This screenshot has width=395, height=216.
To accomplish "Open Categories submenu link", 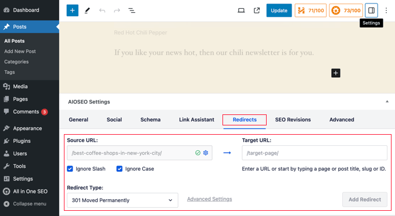I will pyautogui.click(x=16, y=62).
